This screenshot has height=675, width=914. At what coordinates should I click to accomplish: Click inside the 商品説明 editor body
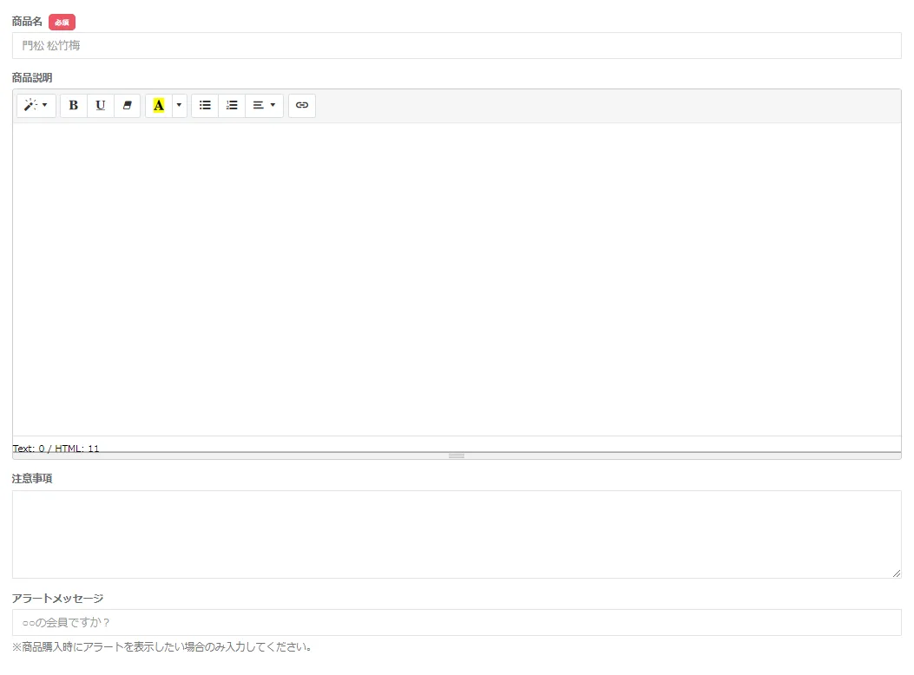[457, 278]
